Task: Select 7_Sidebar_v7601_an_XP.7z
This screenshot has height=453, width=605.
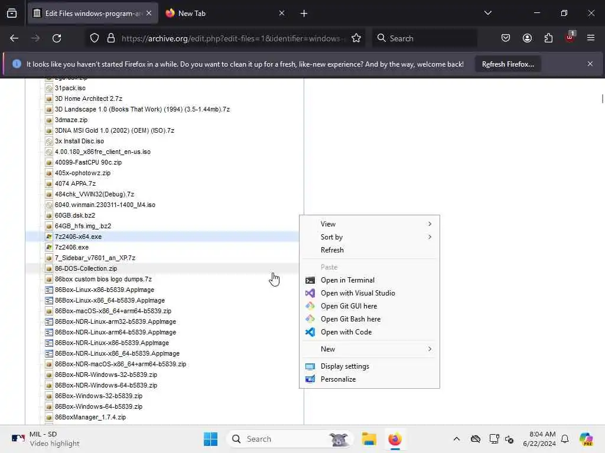Action: tap(95, 258)
